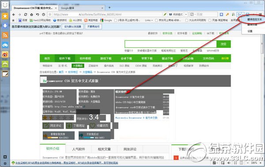
Task: Click the blue extension icon after search box
Action: pyautogui.click(x=221, y=15)
